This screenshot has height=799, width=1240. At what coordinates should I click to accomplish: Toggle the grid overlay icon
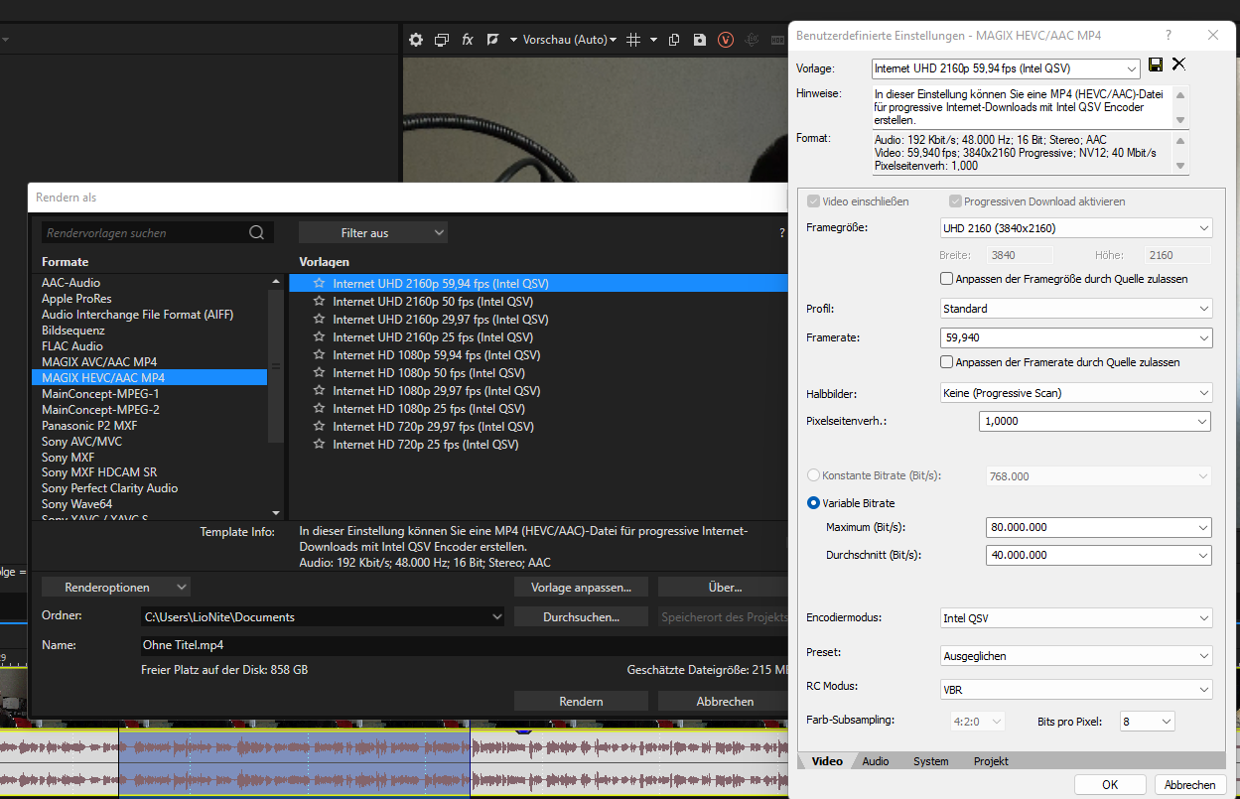(633, 40)
